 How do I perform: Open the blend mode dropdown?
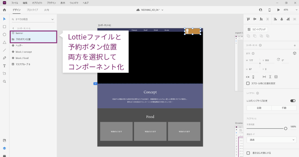click(x=271, y=140)
